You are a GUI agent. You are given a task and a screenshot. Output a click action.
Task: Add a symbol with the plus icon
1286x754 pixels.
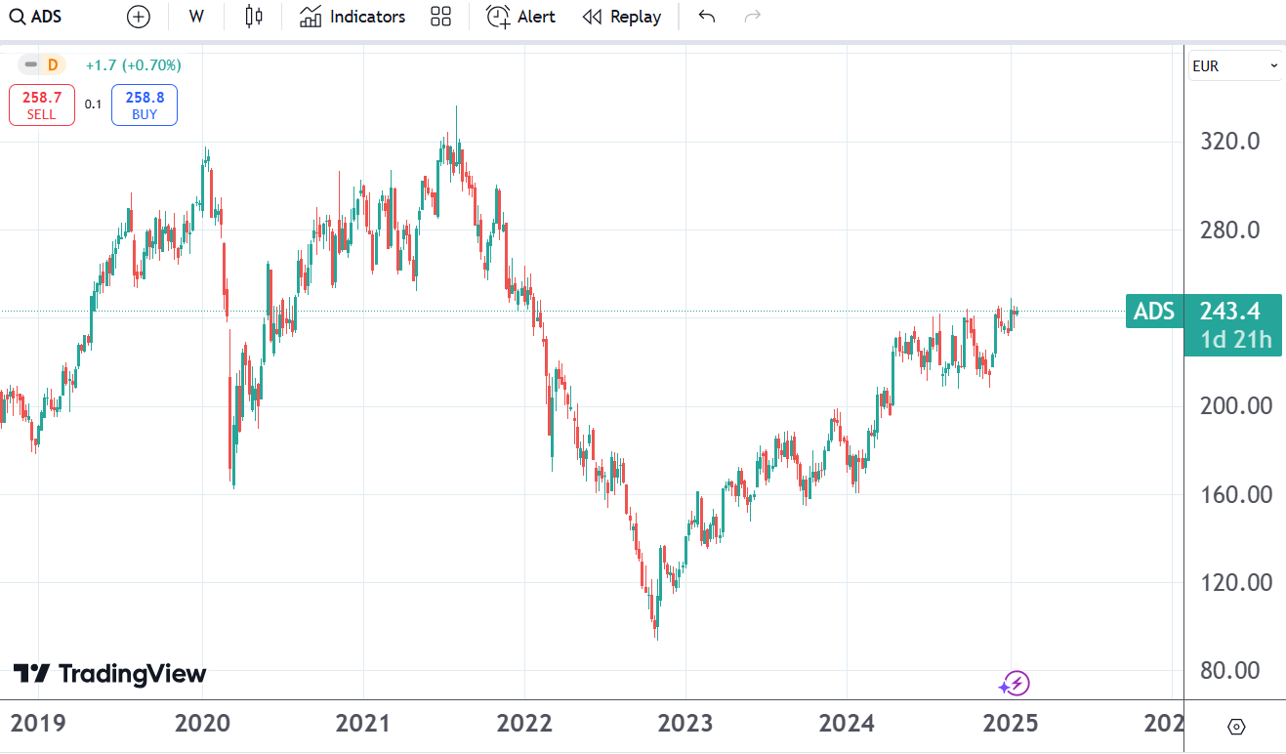tap(139, 17)
